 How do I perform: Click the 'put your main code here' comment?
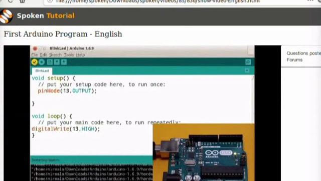109,123
